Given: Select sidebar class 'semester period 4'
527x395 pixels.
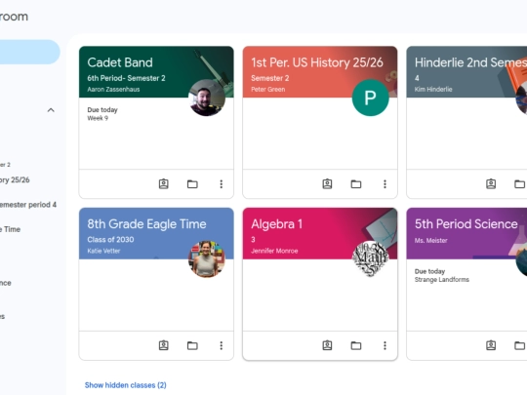Looking at the screenshot, I should 28,205.
